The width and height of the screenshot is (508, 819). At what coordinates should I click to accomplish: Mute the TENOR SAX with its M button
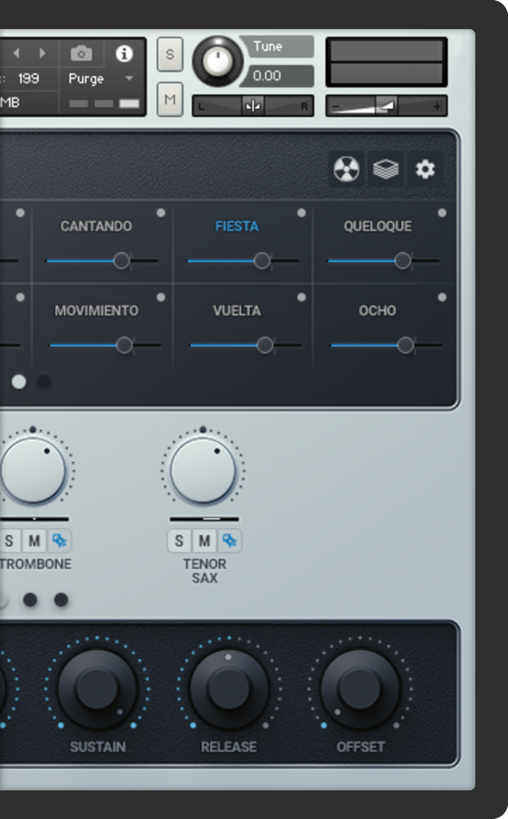tap(205, 541)
